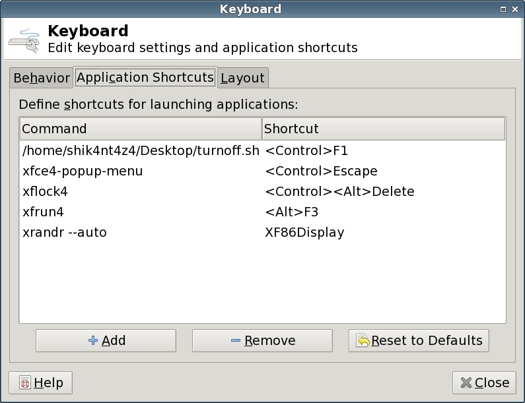Sort the list by the Shortcut column header
The height and width of the screenshot is (403, 525).
tap(383, 129)
